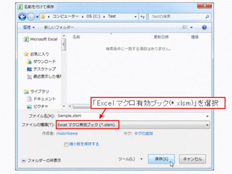Select お気に入り in navigation pane

point(39,54)
